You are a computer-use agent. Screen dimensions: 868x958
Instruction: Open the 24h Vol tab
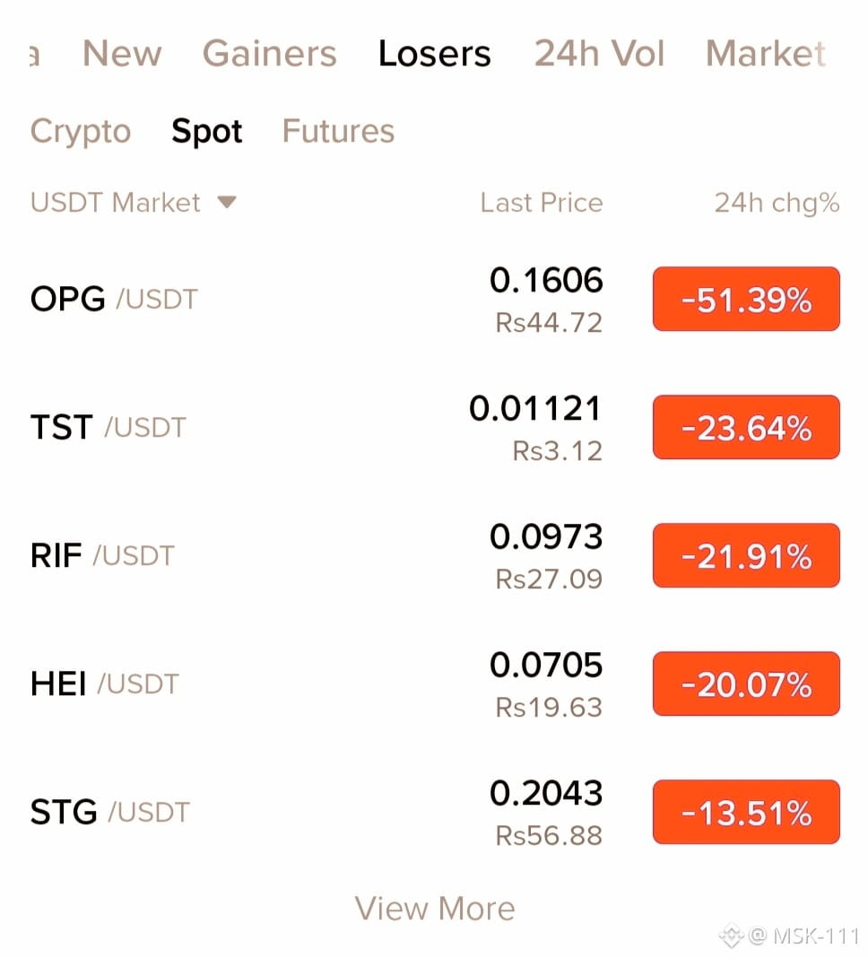[x=599, y=53]
